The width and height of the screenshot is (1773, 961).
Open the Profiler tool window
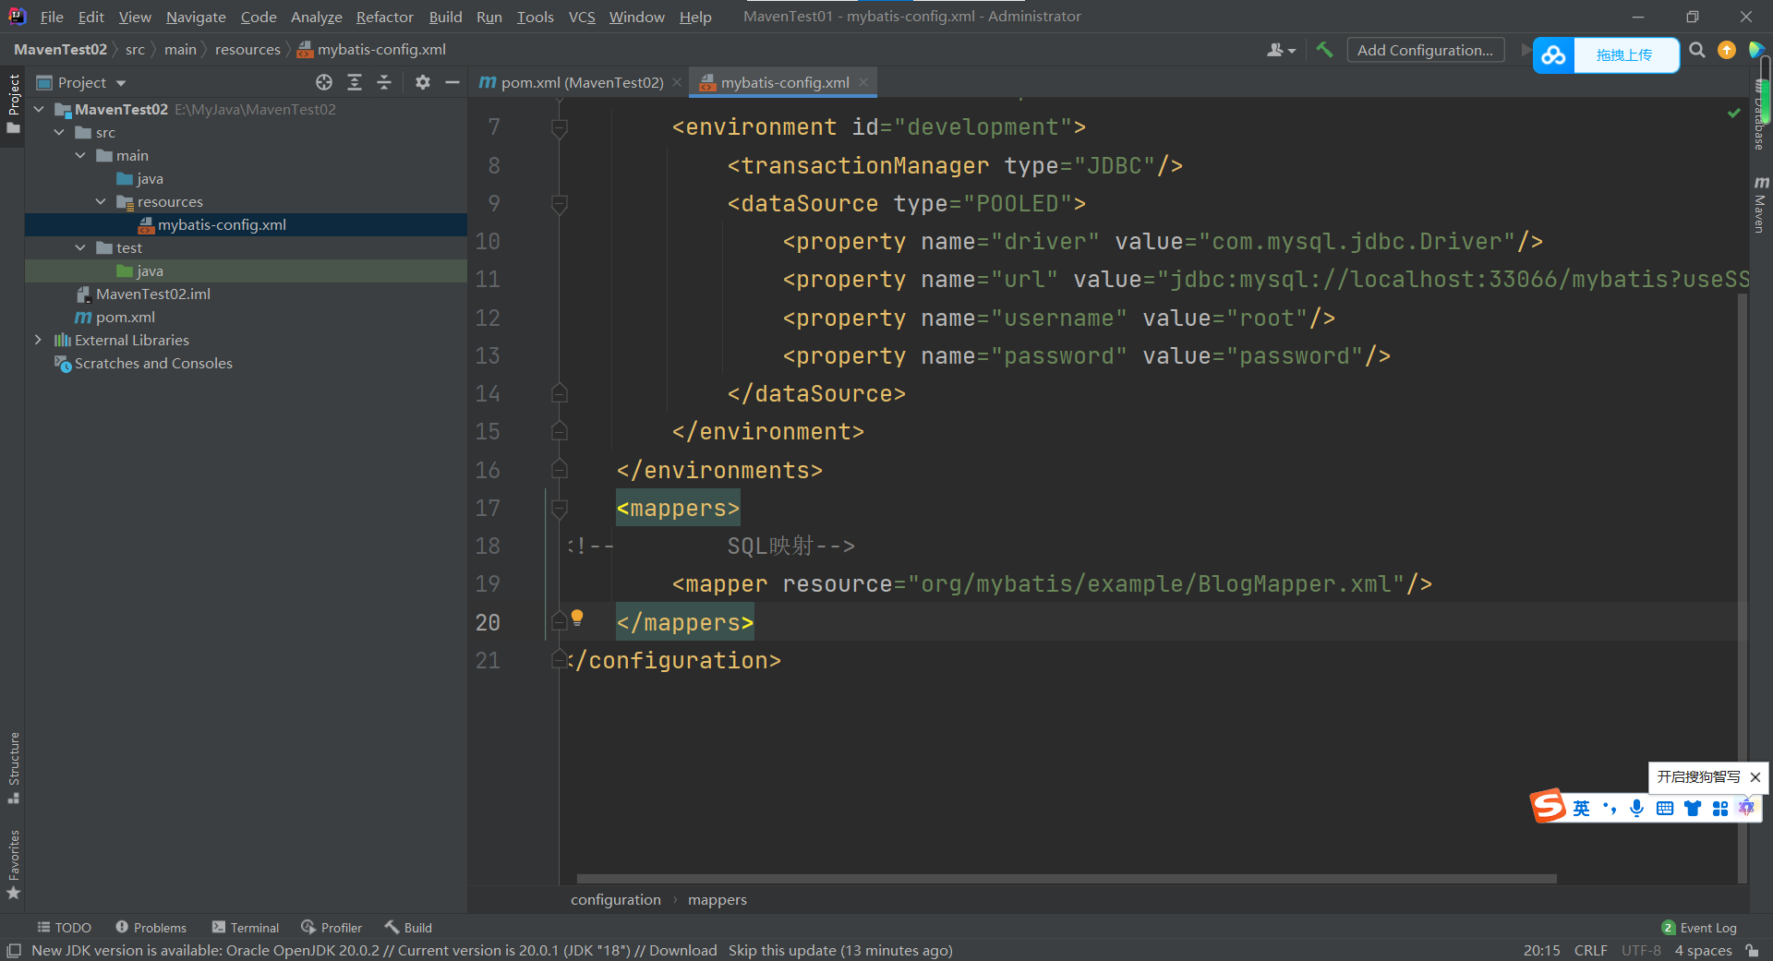pyautogui.click(x=332, y=928)
